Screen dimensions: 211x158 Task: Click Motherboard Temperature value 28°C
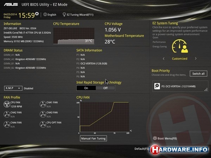pyautogui.click(x=110, y=42)
